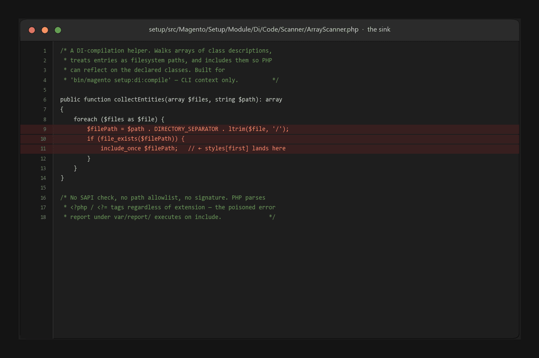Click the 'treats entries as filesystem paths' comment

(x=168, y=60)
